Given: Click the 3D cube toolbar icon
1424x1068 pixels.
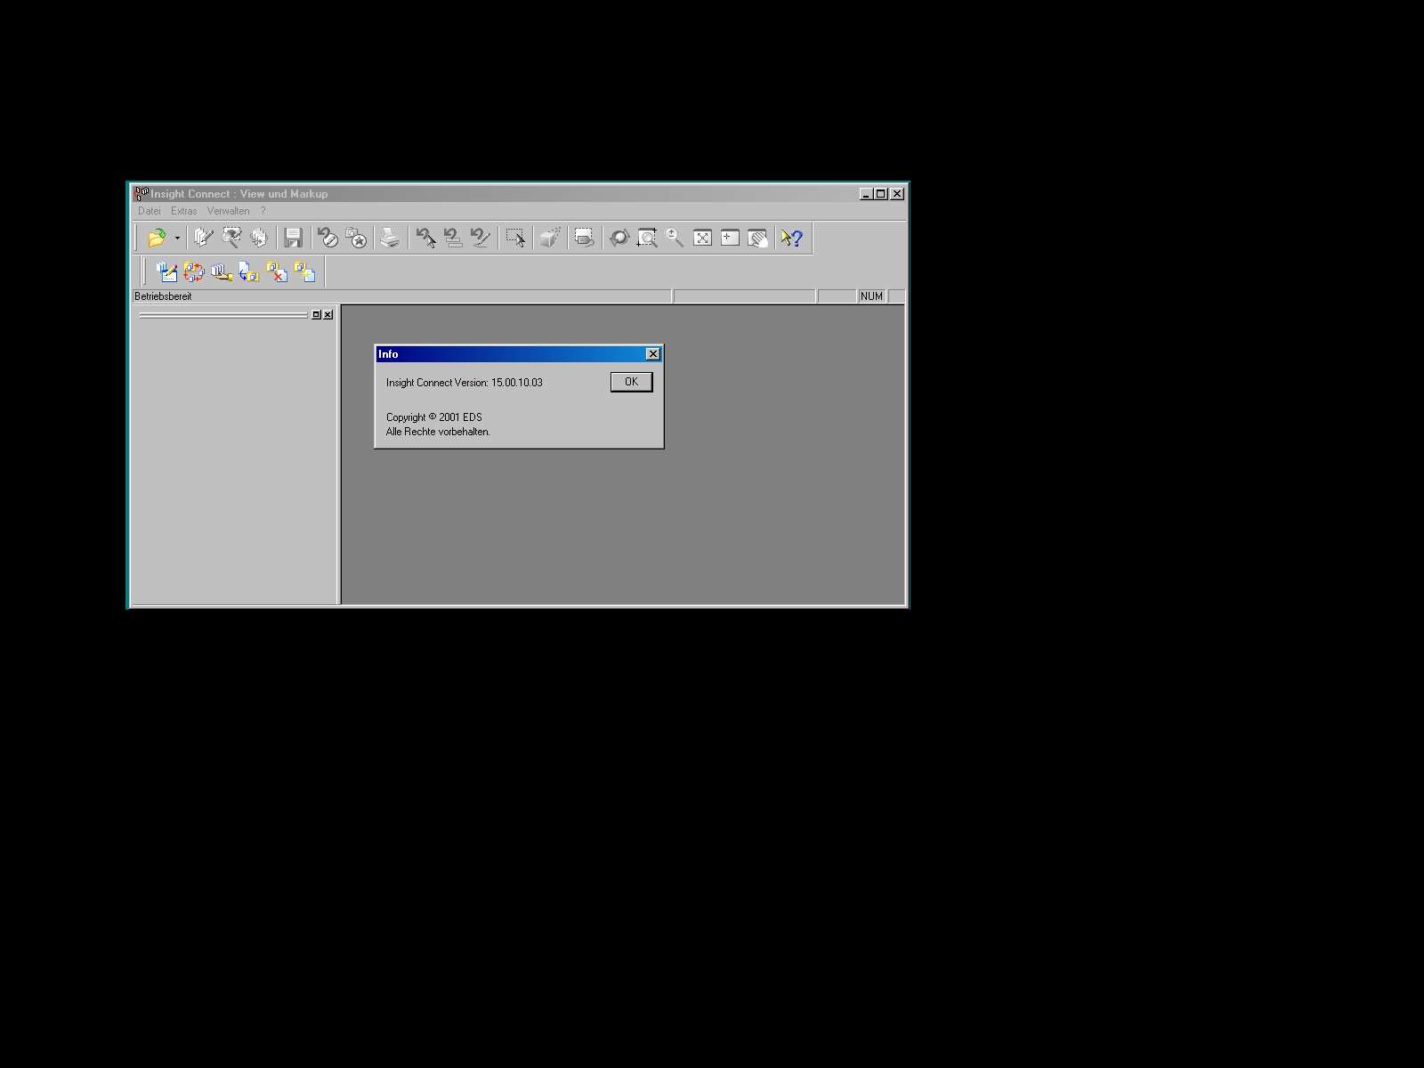Looking at the screenshot, I should pyautogui.click(x=550, y=238).
